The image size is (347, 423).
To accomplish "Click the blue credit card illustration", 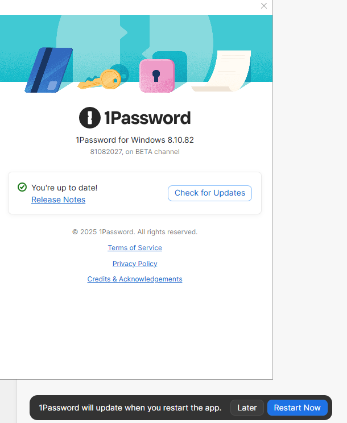I will pos(49,70).
